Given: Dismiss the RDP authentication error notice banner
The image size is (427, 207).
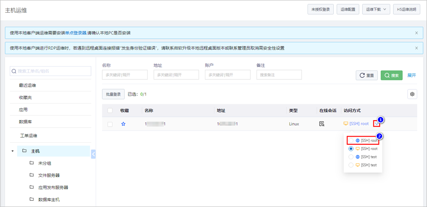Looking at the screenshot, I should tap(416, 48).
